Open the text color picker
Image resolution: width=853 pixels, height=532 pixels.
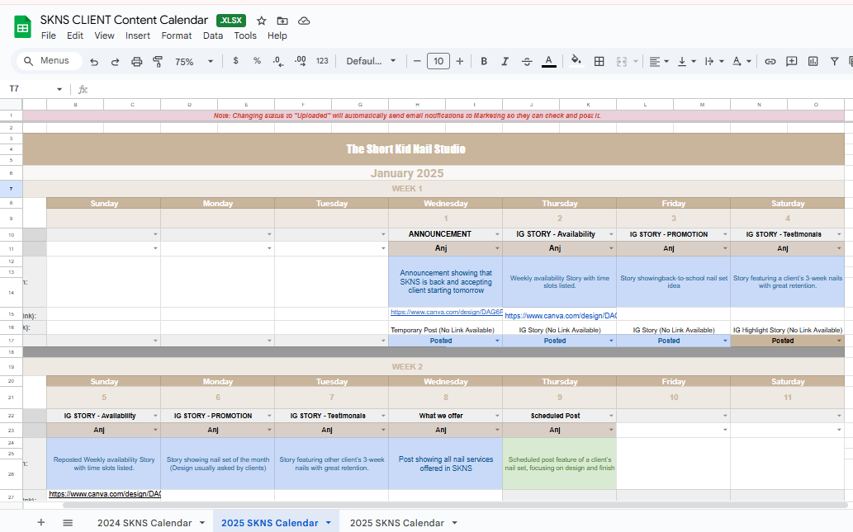(548, 61)
